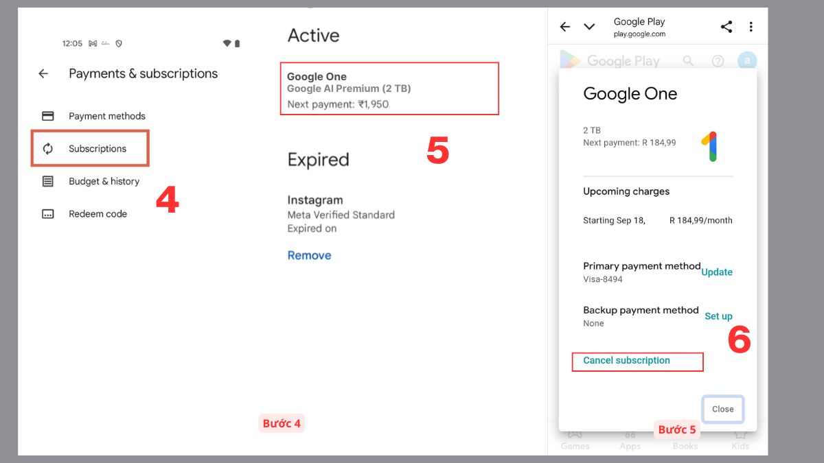
Task: Click the Google One colorful logo
Action: tap(709, 147)
